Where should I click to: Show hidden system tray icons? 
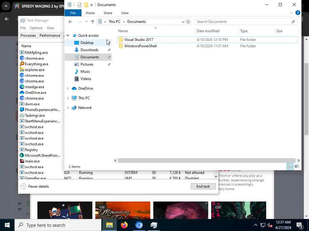[255, 225]
